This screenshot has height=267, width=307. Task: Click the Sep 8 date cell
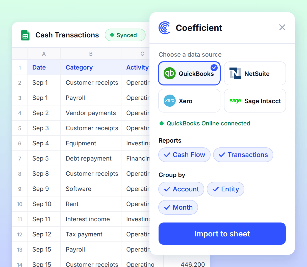[44, 173]
